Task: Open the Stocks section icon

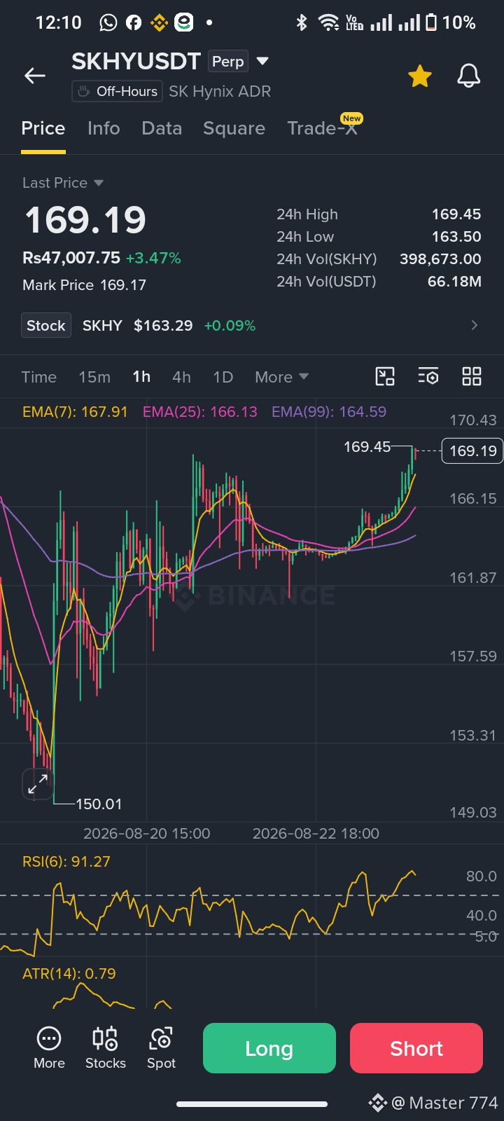Action: click(106, 1048)
